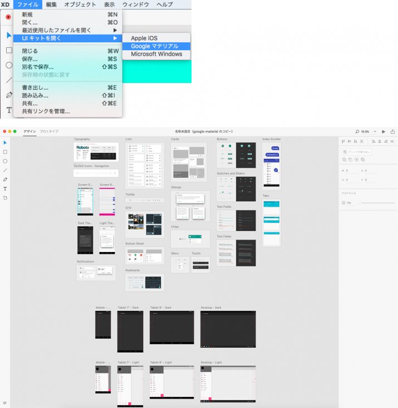Open the zoom percentage dropdown
Screen dimensions: 398x408
[375, 132]
